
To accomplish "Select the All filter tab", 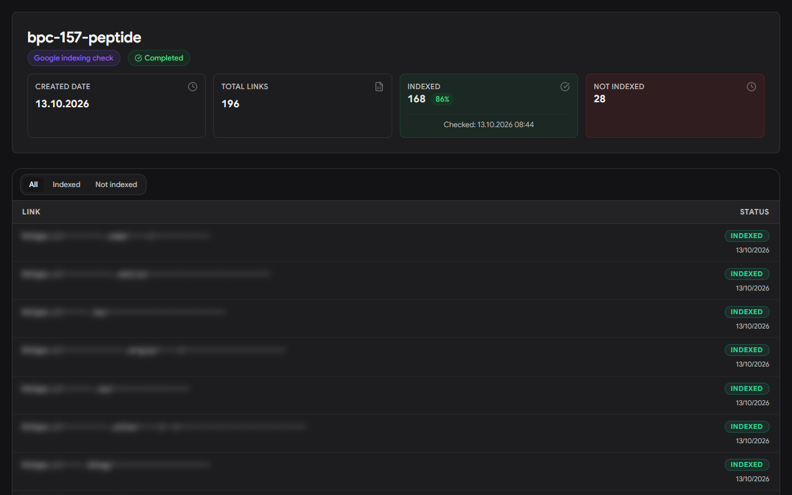I will [34, 185].
